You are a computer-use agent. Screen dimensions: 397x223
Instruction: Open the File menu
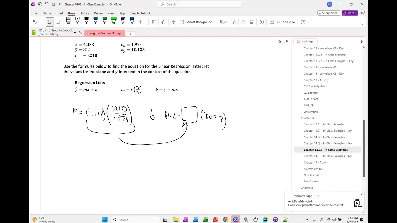(35, 13)
